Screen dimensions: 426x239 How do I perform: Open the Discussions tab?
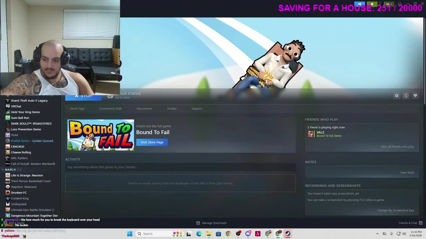click(144, 109)
